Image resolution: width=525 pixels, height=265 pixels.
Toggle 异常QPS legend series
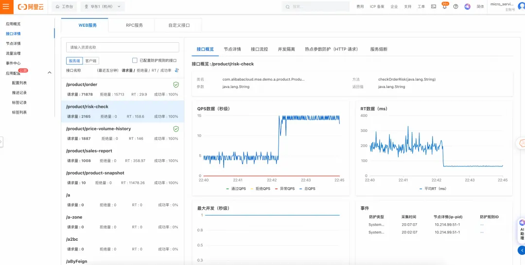click(284, 188)
